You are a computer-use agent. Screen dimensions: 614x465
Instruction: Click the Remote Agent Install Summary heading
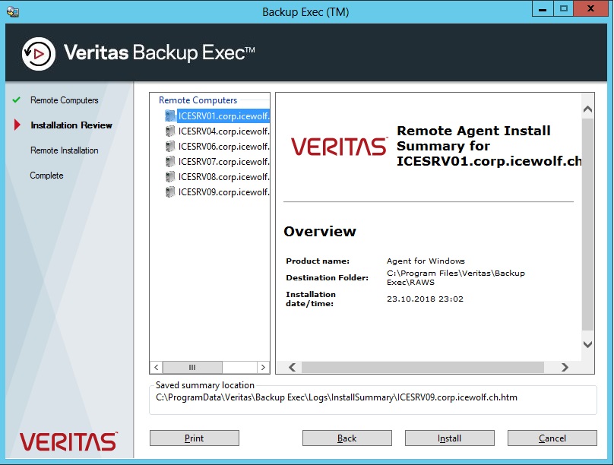489,146
